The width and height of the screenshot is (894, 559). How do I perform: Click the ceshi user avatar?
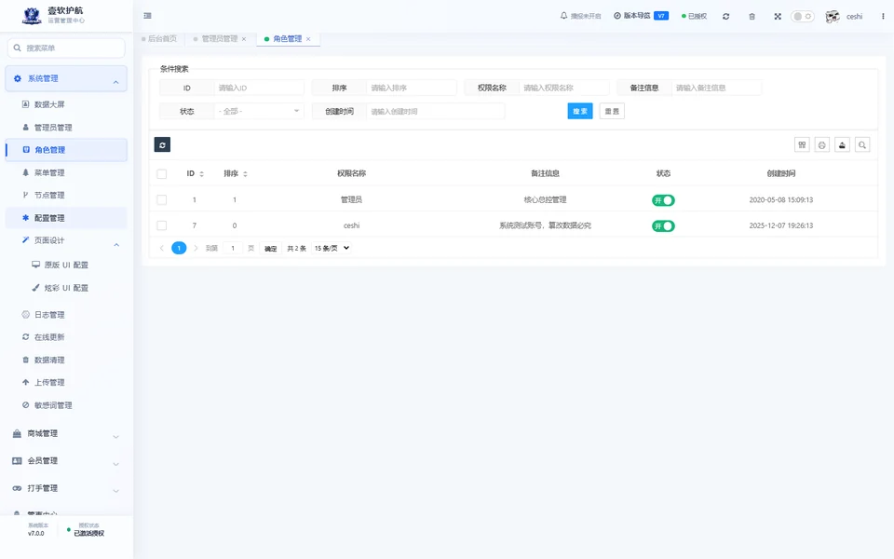[833, 17]
